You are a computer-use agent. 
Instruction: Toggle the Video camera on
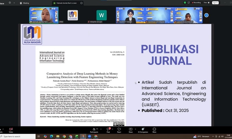[11, 130]
